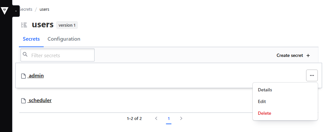Go to the Secrets breadcrumb link
This screenshot has height=132, width=325.
pos(26,9)
